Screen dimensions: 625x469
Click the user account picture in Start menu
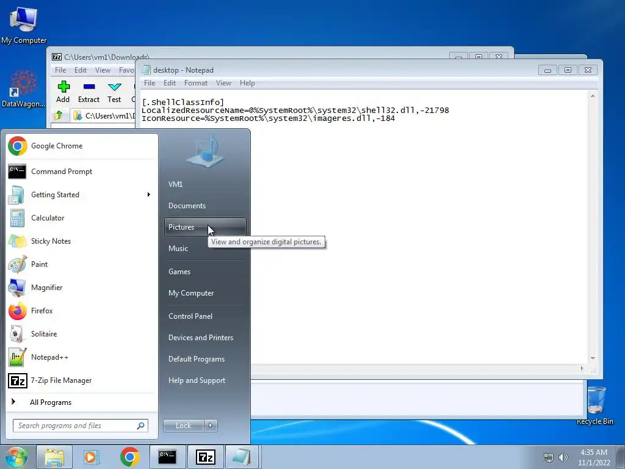click(x=205, y=152)
